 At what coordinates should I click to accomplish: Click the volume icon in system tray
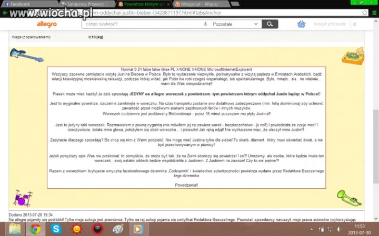339,229
